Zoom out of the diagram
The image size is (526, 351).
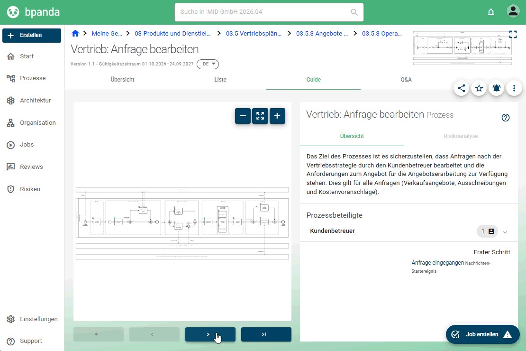pos(243,116)
